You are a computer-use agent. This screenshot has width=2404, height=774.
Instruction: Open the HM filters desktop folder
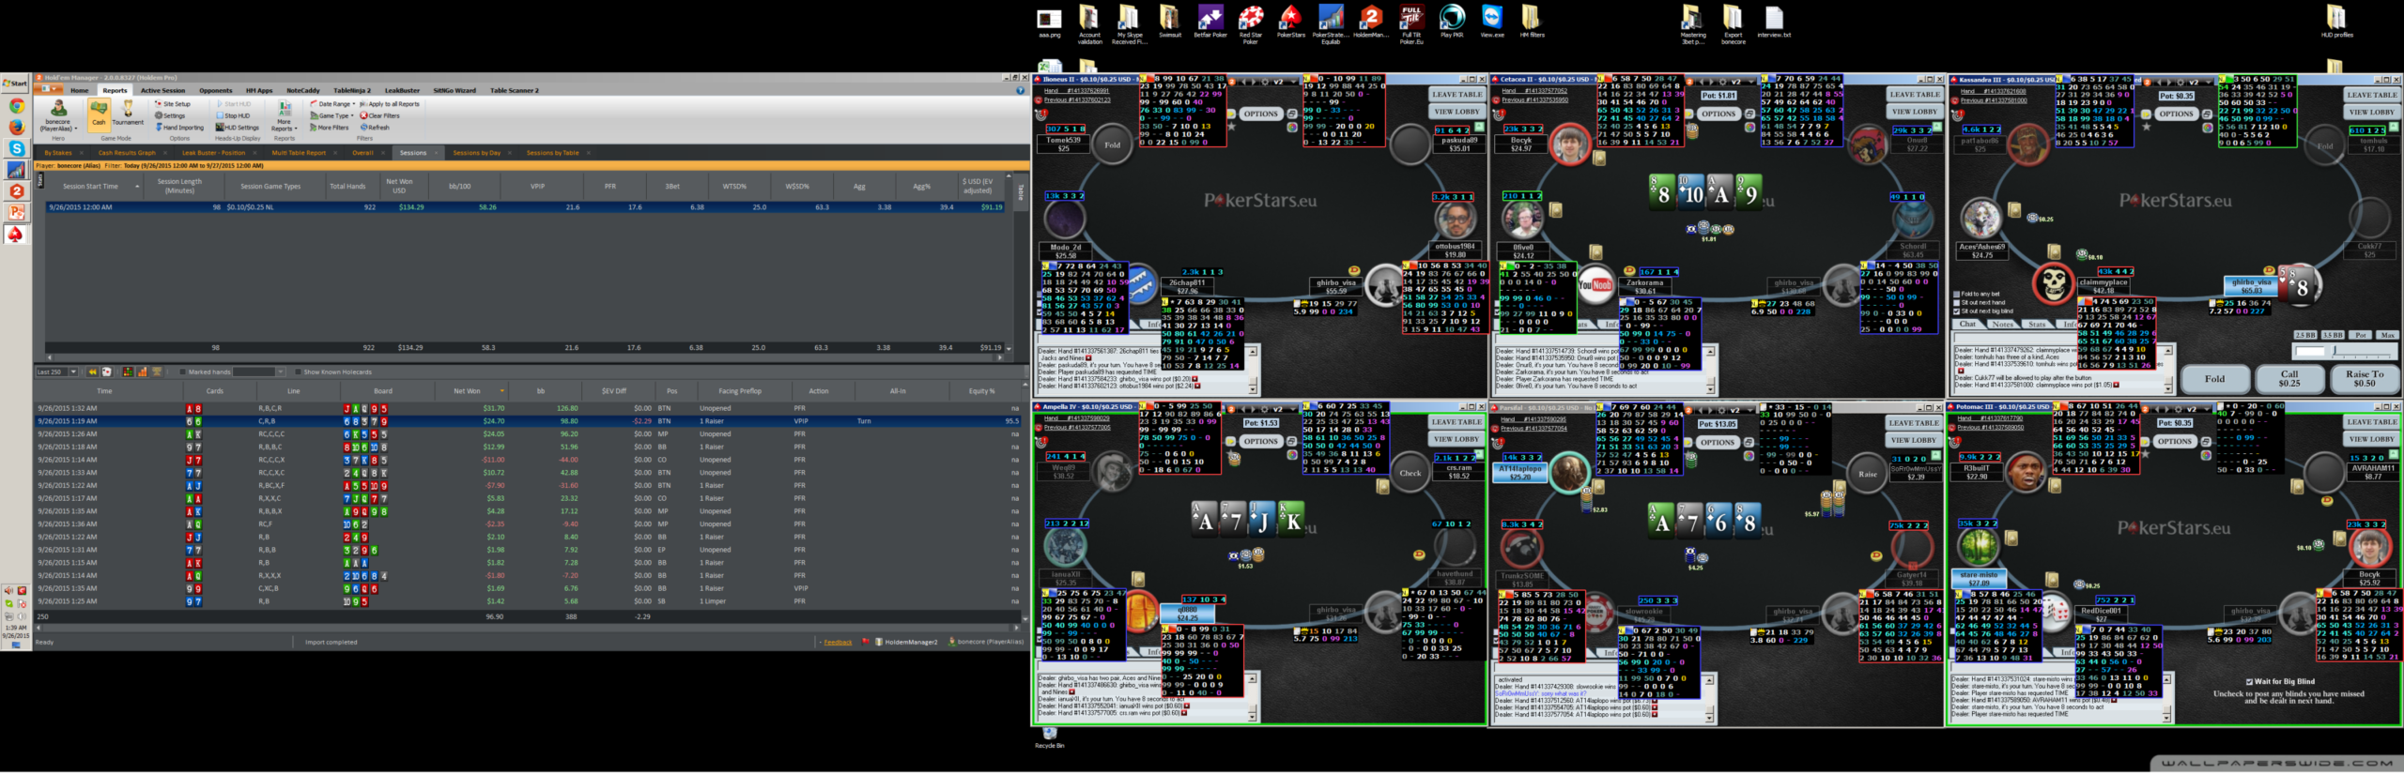tap(1532, 23)
